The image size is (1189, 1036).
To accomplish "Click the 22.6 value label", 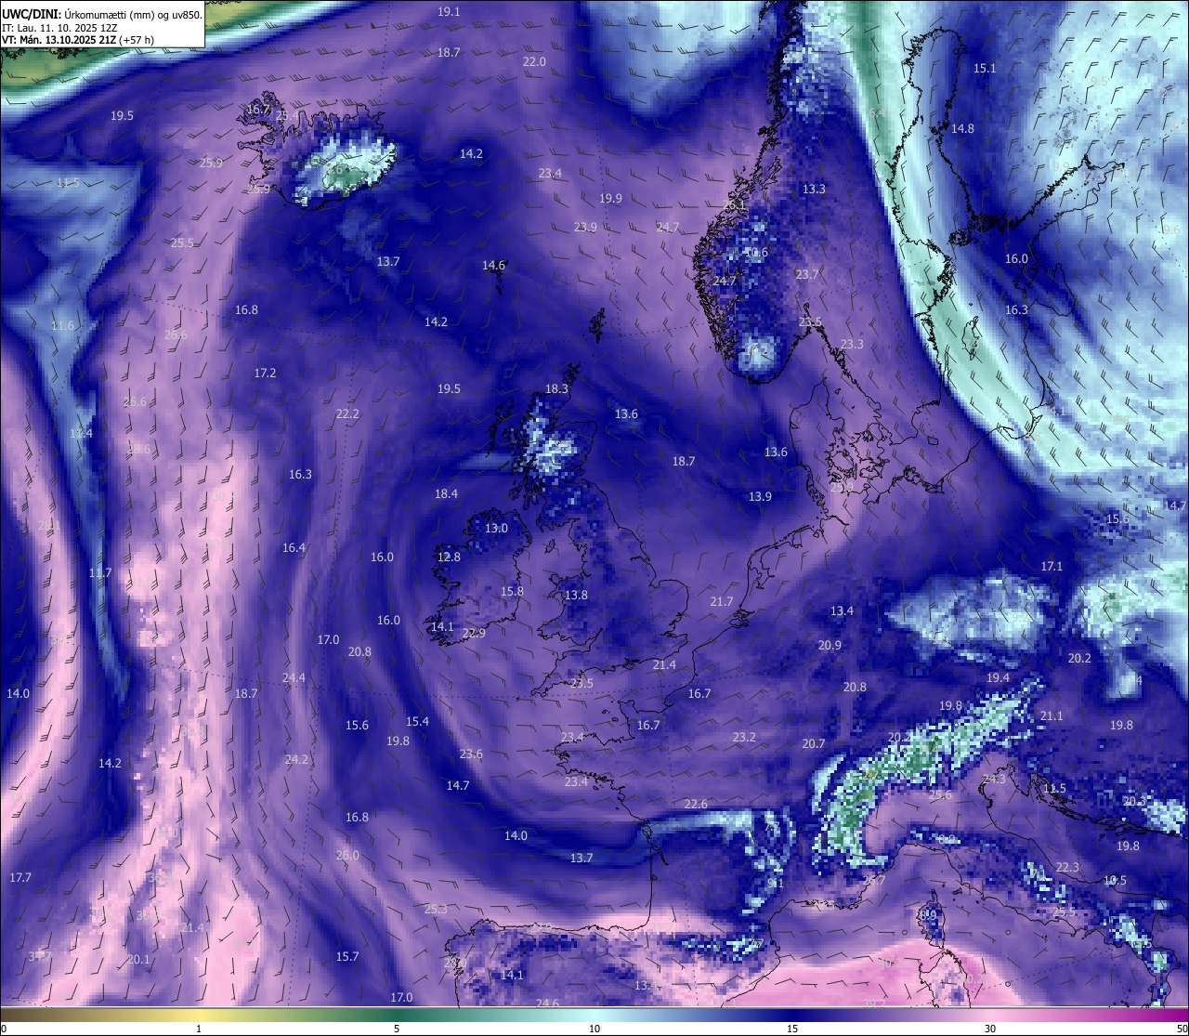I will coord(696,804).
